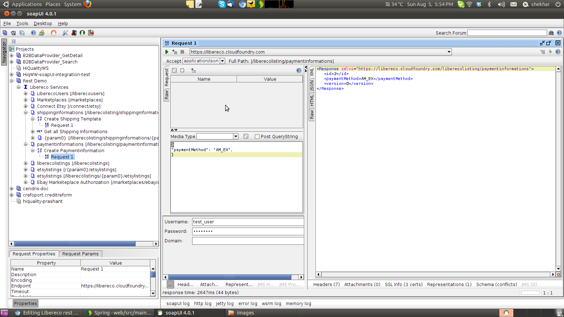This screenshot has width=564, height=317.
Task: Click the search forum binoculars icon
Action: 551,33
